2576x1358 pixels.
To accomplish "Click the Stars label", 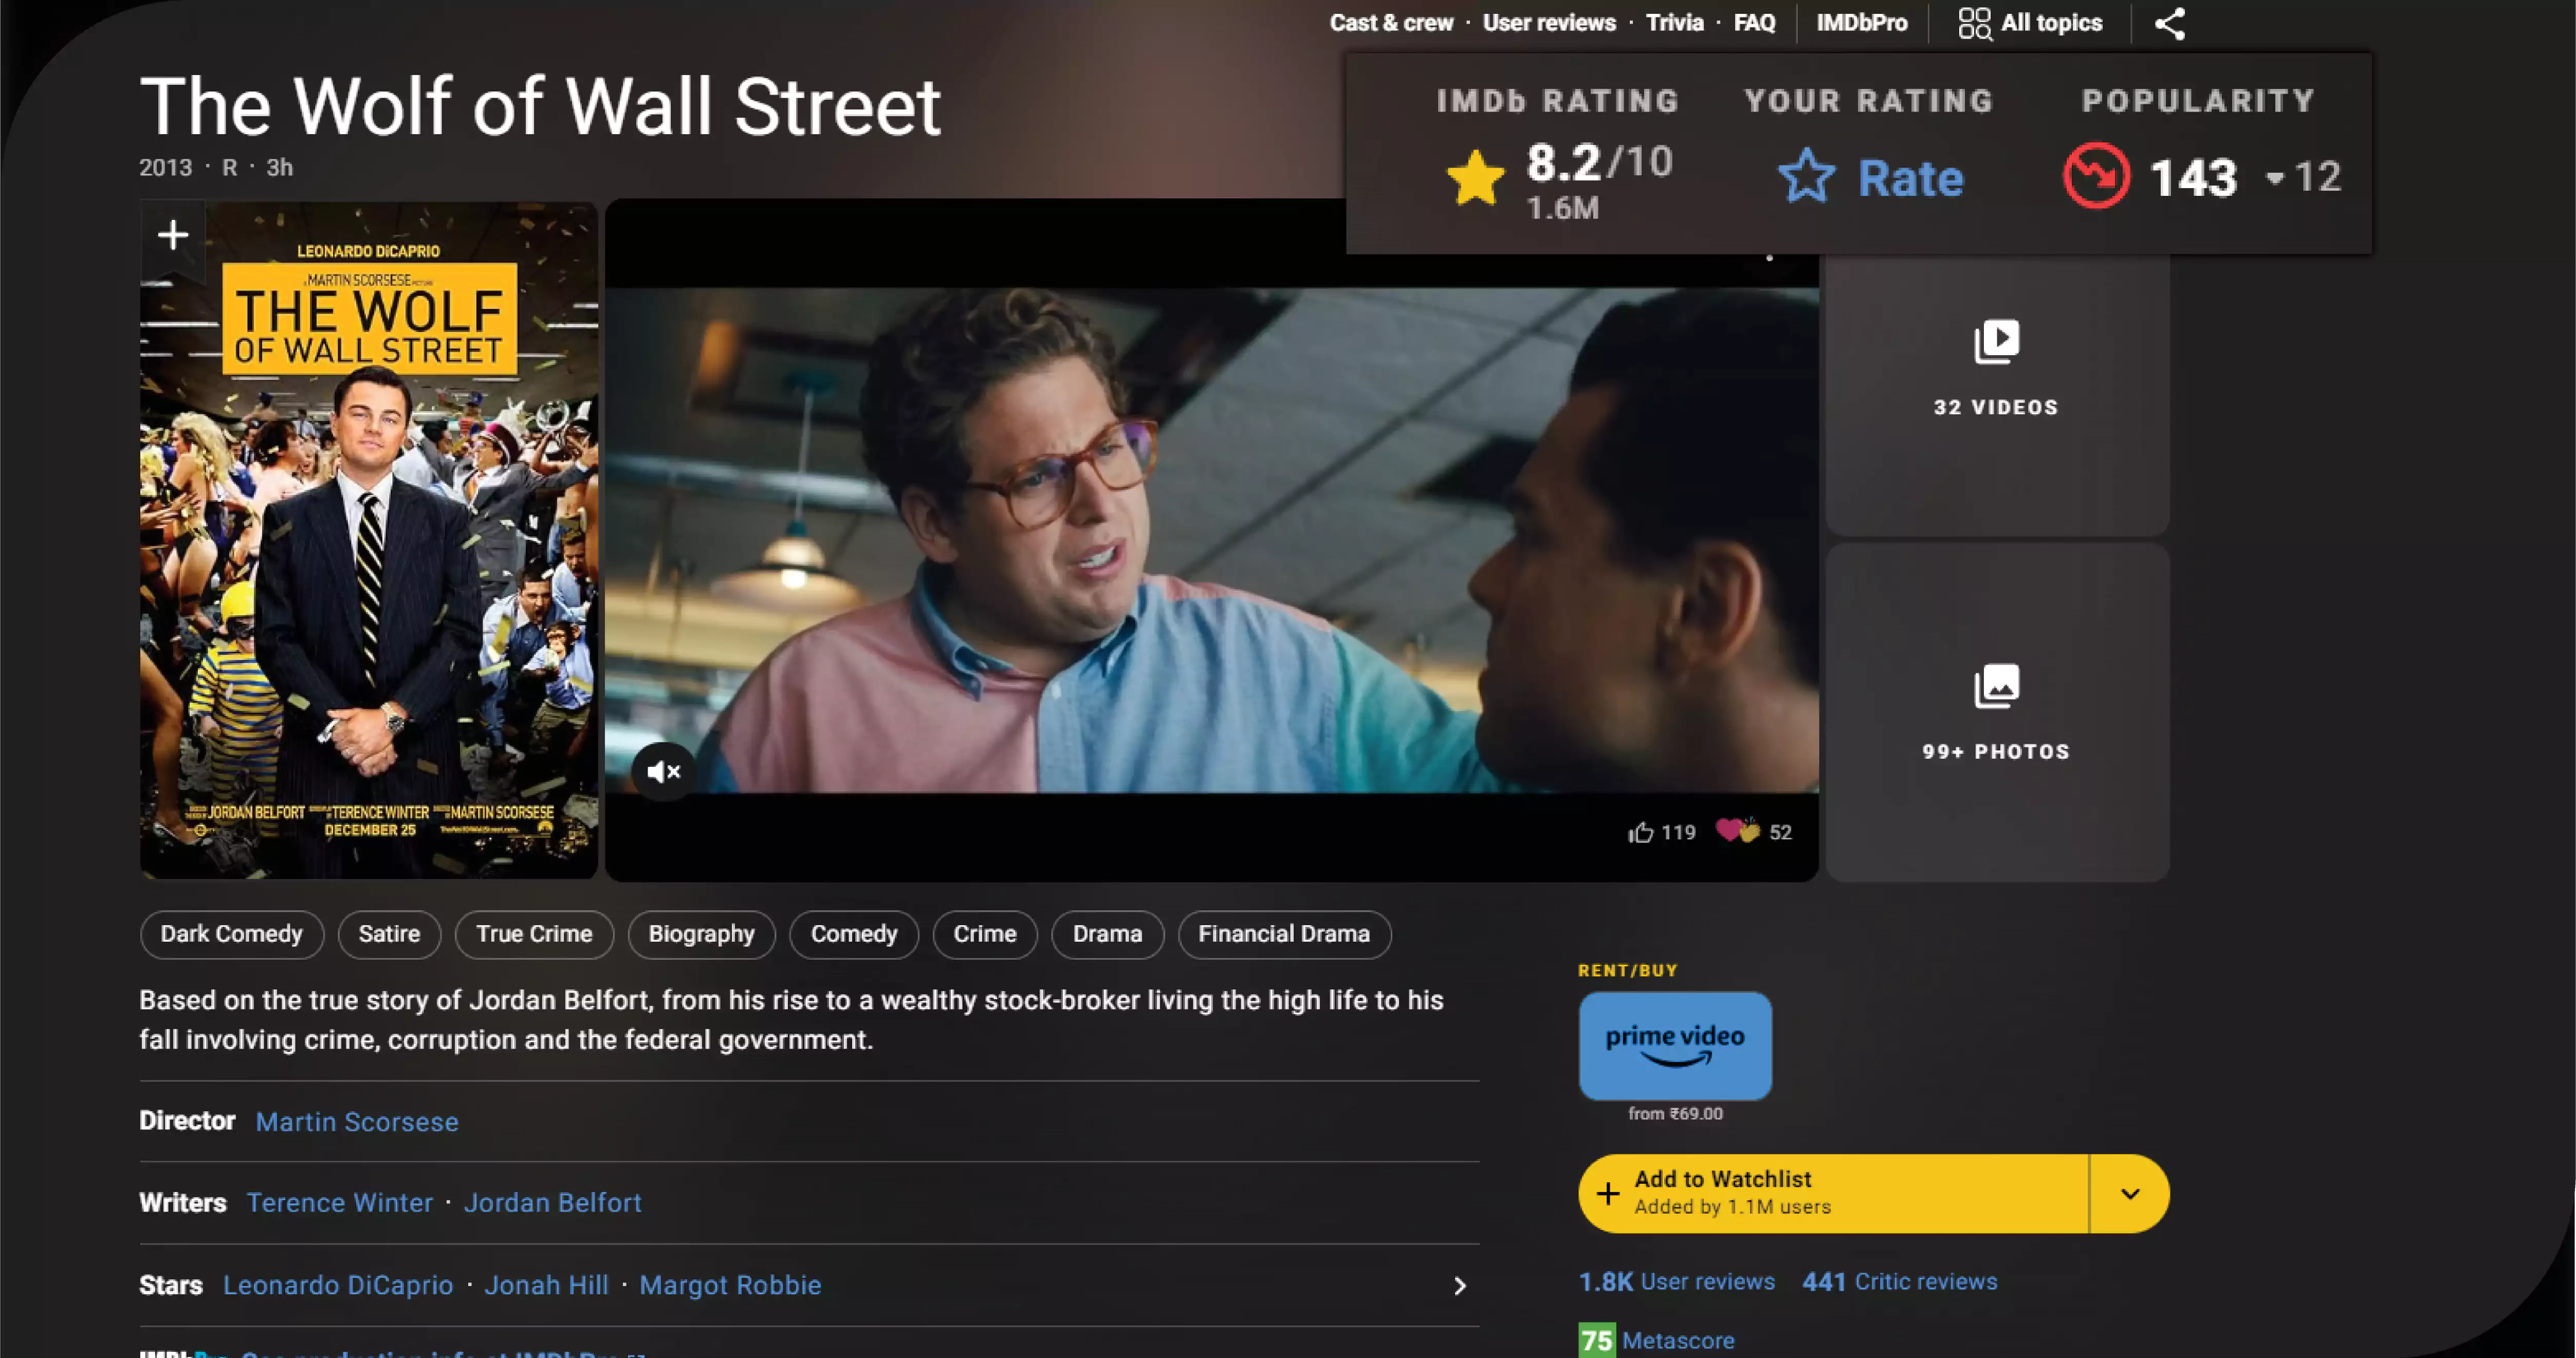I will tap(171, 1285).
